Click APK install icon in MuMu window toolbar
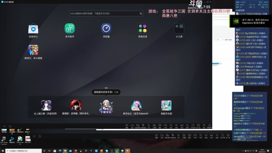The image size is (272, 153). point(182,126)
